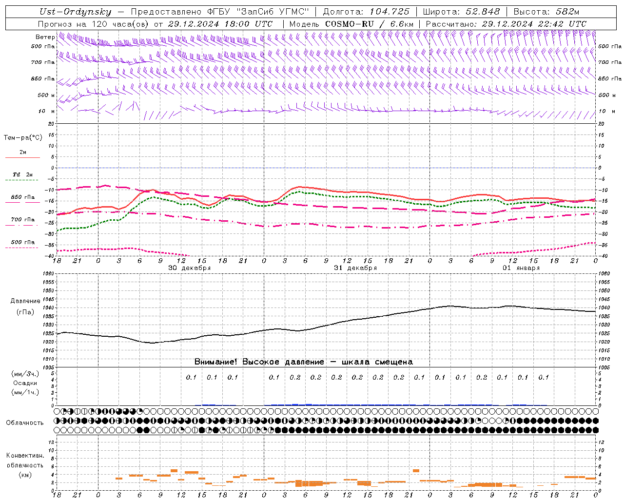Click the left '850 гПа' wind level label
The width and height of the screenshot is (624, 499).
click(x=43, y=78)
